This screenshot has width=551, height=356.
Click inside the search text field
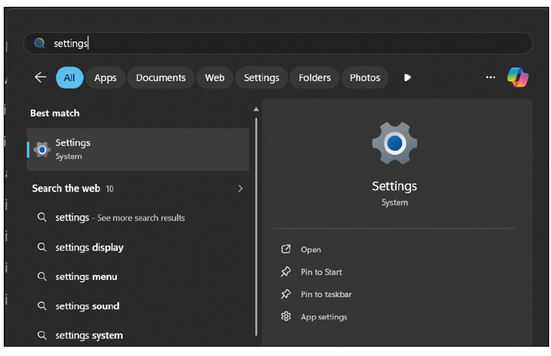[298, 43]
